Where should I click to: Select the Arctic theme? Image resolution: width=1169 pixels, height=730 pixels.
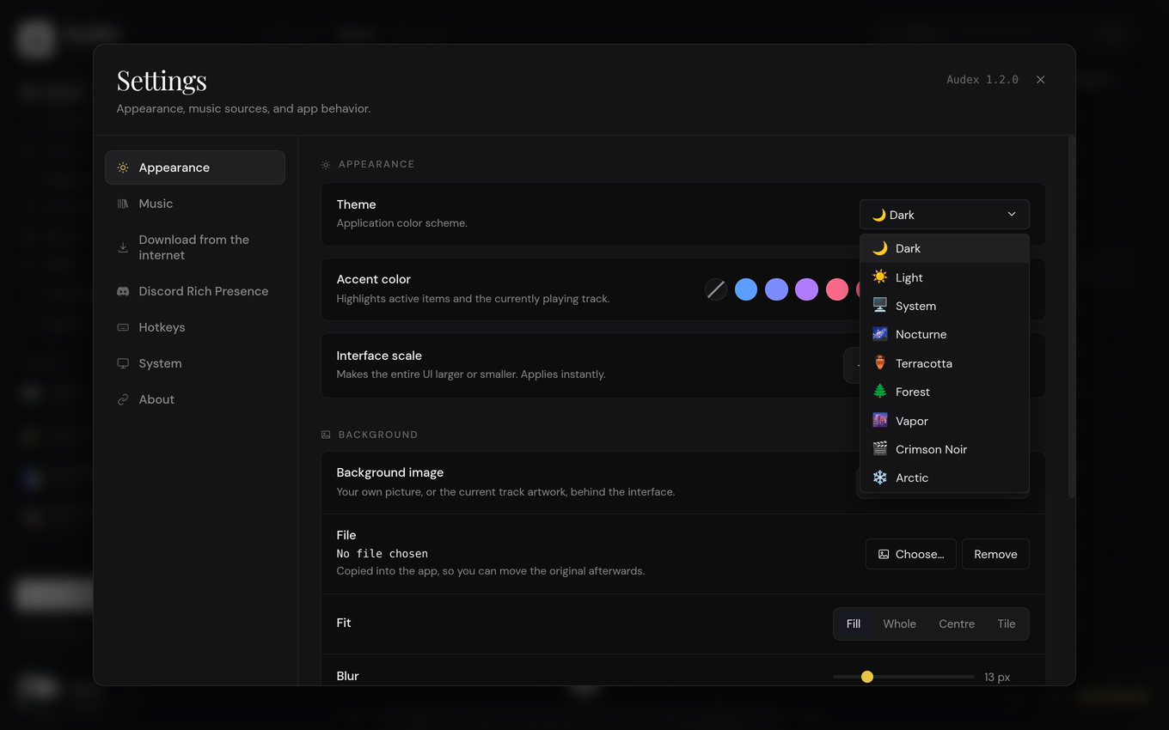(x=945, y=478)
